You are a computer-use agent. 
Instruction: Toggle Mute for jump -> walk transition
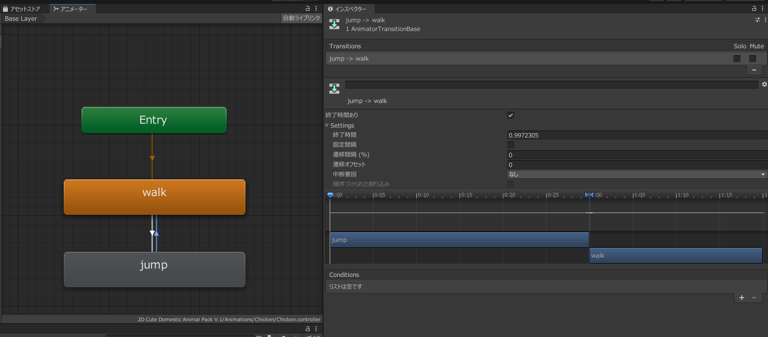point(753,59)
